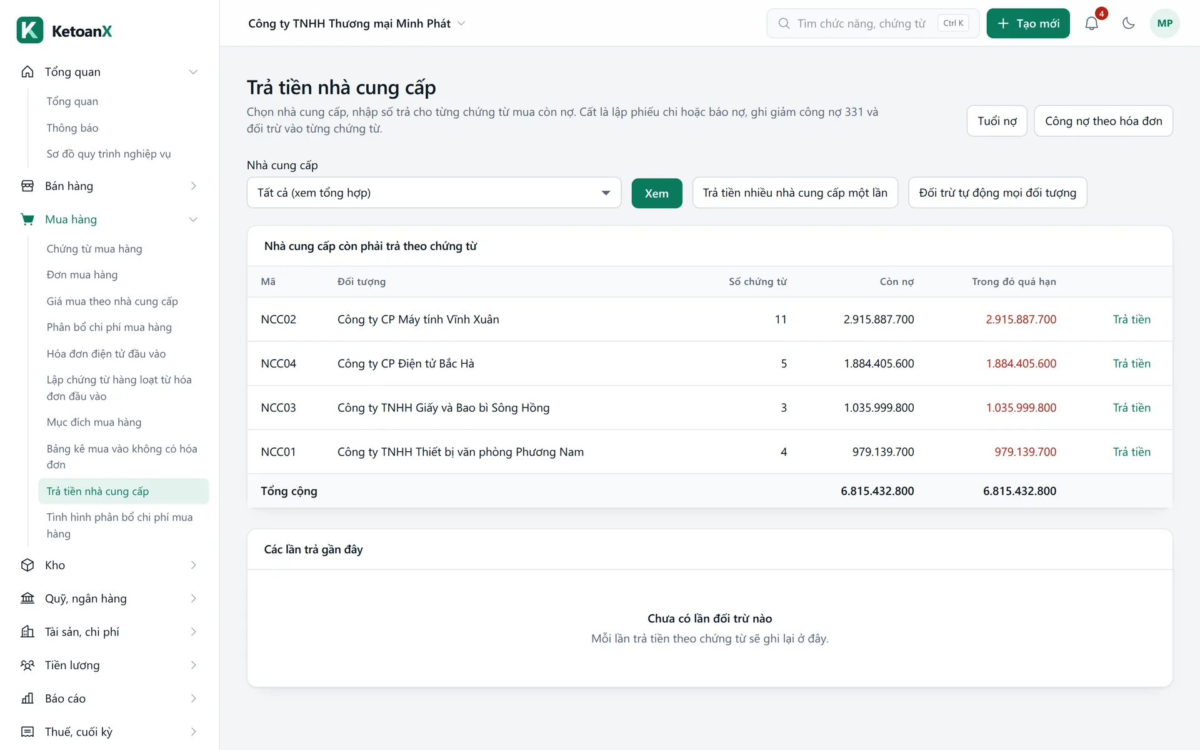Expand the Bán hàng menu chevron
This screenshot has height=750, width=1200.
tap(193, 186)
